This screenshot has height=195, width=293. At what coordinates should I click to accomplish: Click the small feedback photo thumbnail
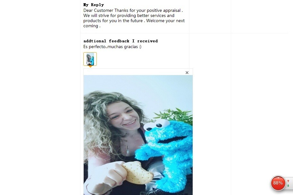[90, 59]
